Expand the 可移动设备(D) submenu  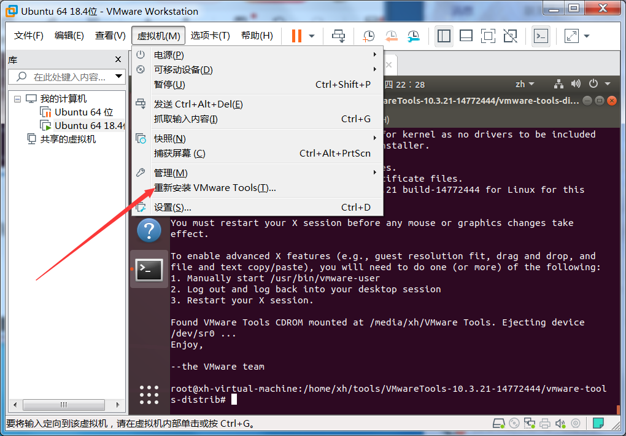tap(258, 70)
